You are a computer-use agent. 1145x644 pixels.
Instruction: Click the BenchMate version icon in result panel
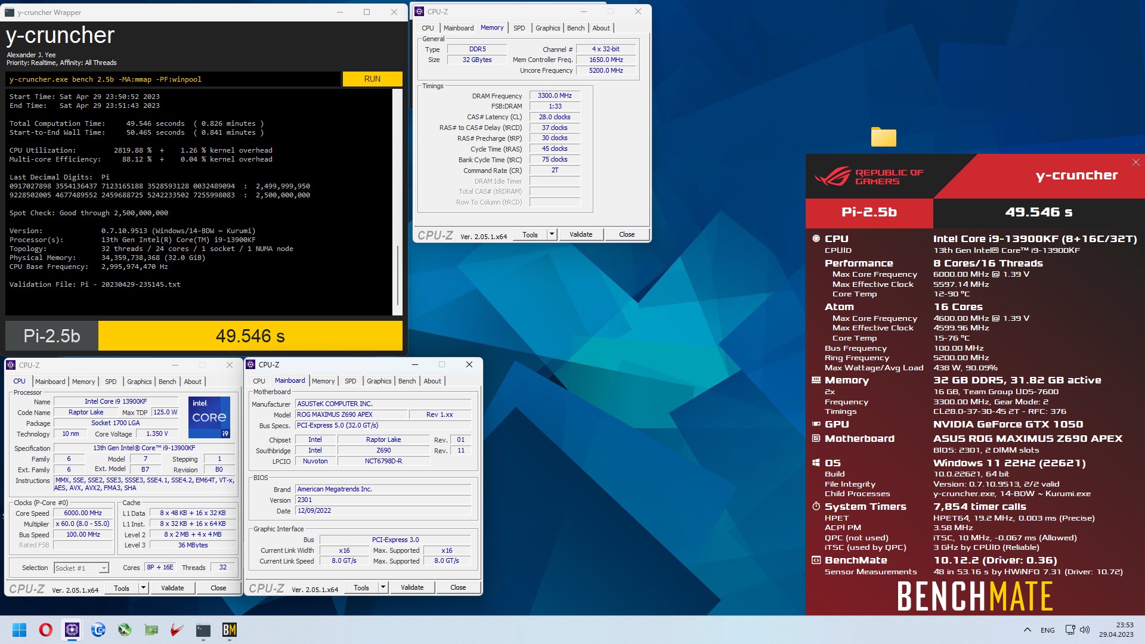[x=816, y=560]
